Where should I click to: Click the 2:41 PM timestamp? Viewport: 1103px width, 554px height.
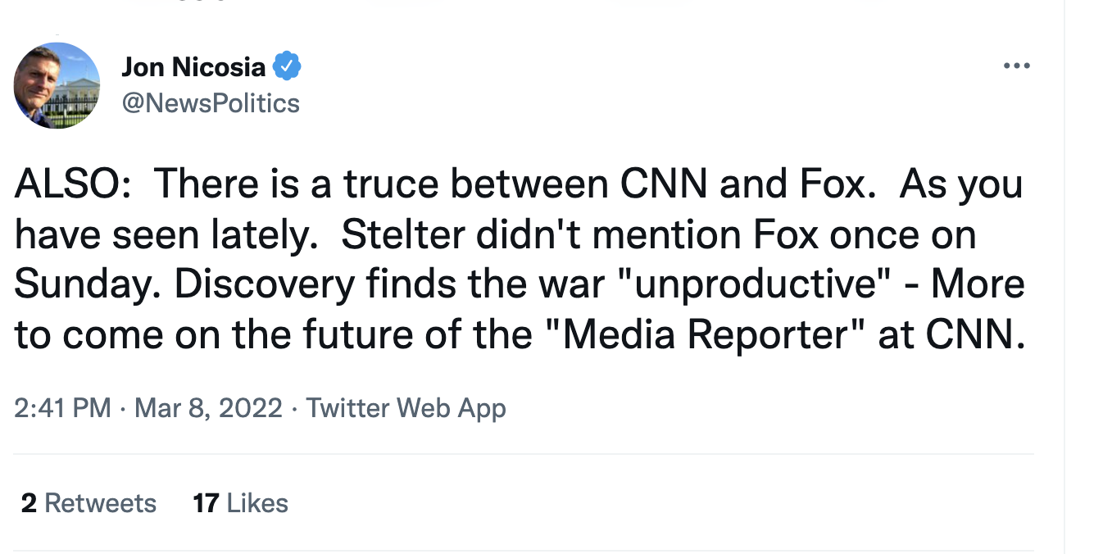pos(62,407)
